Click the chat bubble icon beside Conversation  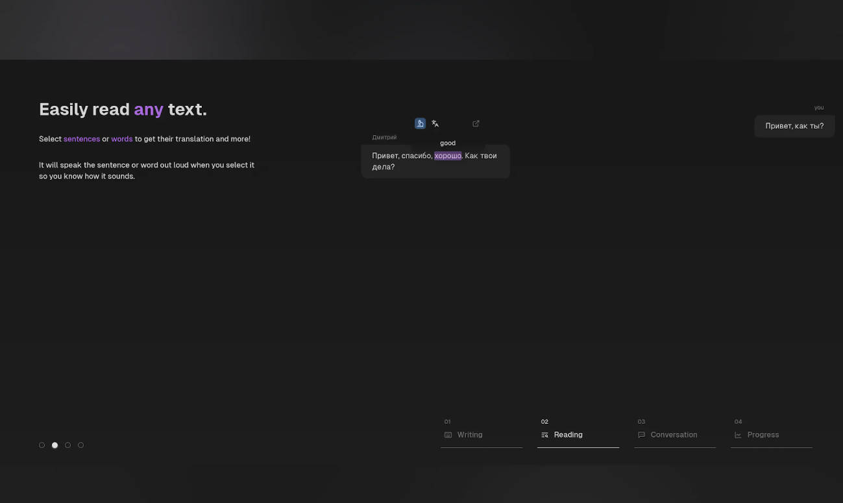tap(641, 435)
